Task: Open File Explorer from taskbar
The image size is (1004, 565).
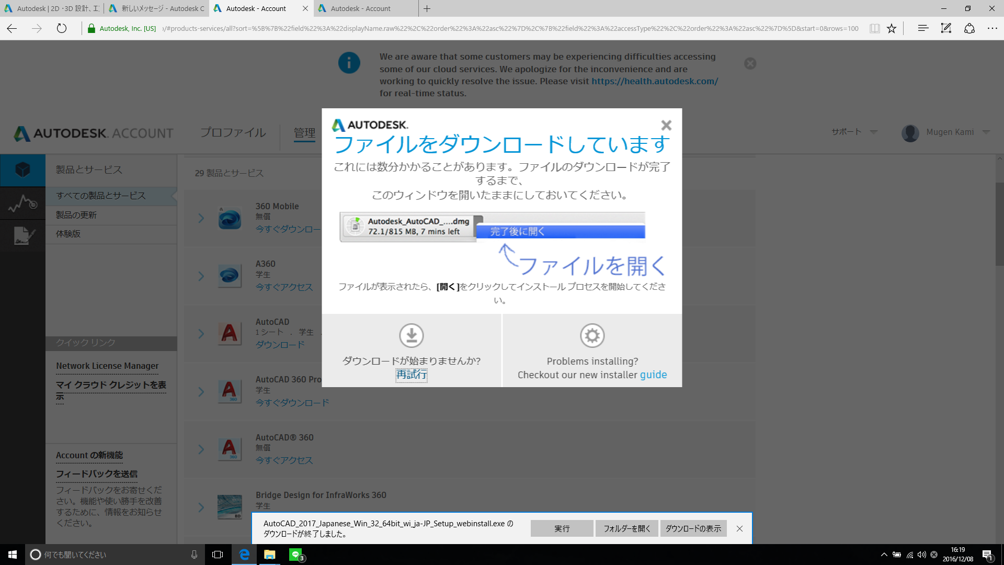Action: point(269,555)
